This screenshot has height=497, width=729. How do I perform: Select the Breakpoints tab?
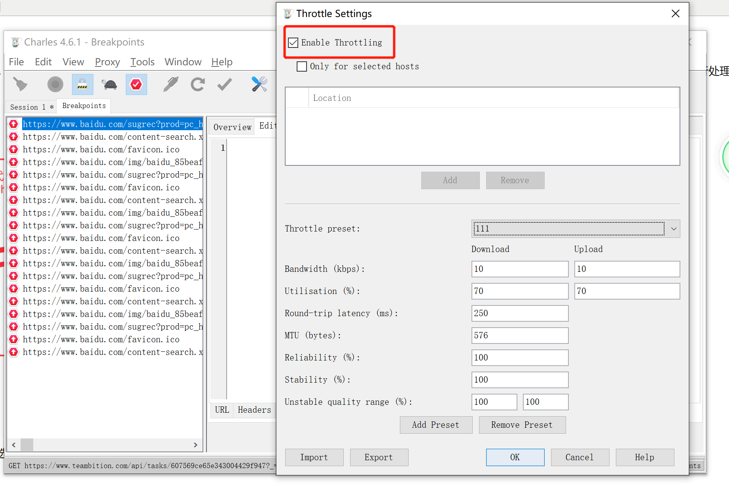click(84, 106)
